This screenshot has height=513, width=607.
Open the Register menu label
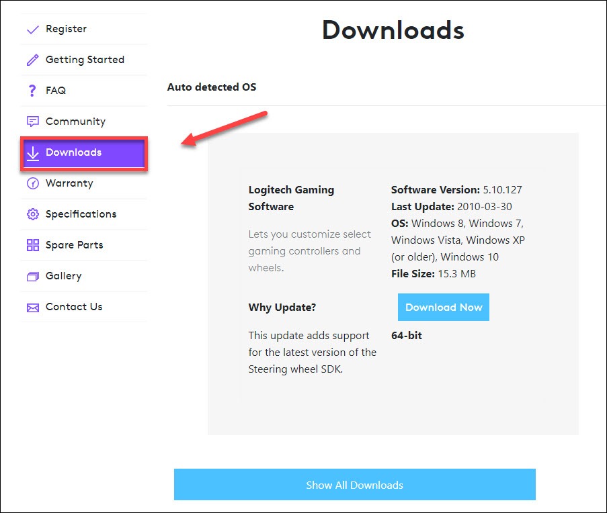66,29
